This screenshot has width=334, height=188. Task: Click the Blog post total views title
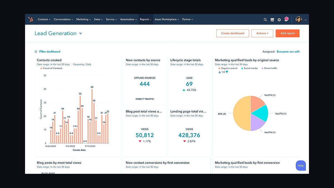[144, 111]
